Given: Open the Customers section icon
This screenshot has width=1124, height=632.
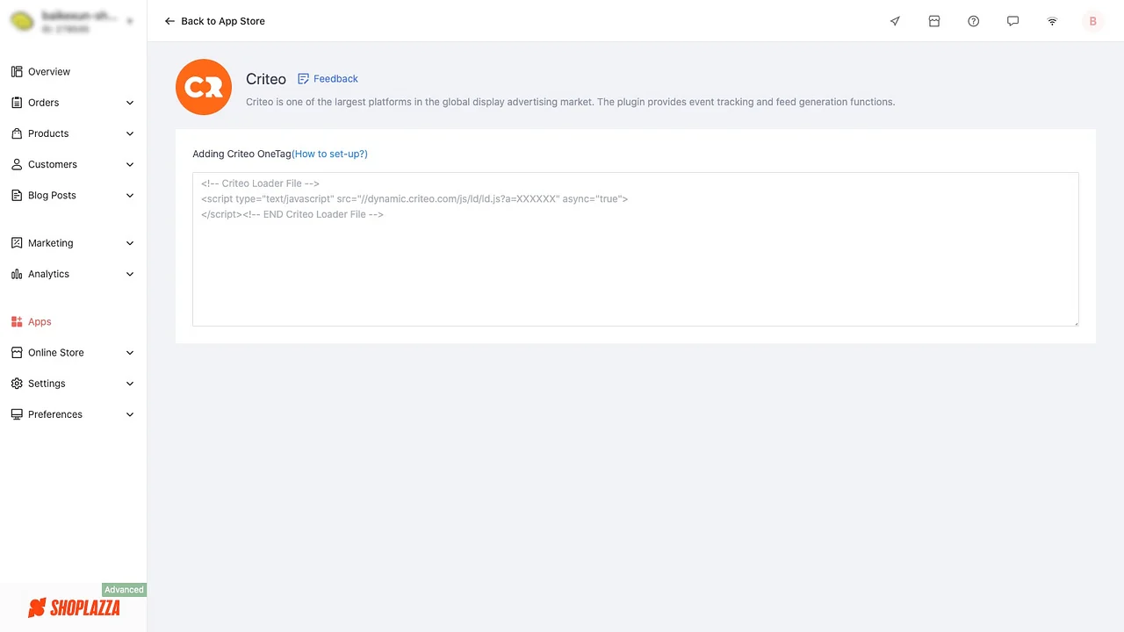Looking at the screenshot, I should click(17, 164).
